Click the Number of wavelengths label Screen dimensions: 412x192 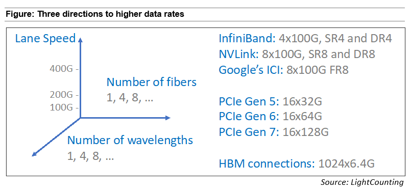point(130,140)
